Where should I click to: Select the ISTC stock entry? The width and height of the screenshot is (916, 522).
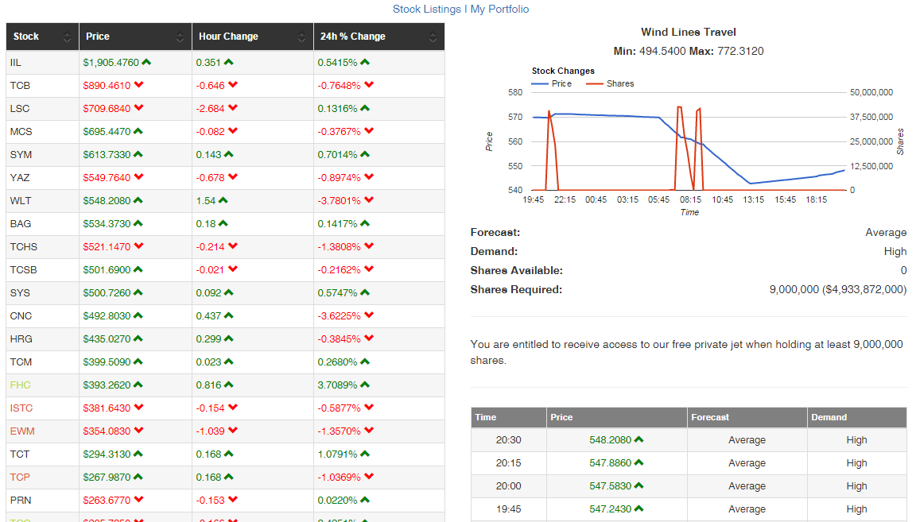pyautogui.click(x=21, y=408)
